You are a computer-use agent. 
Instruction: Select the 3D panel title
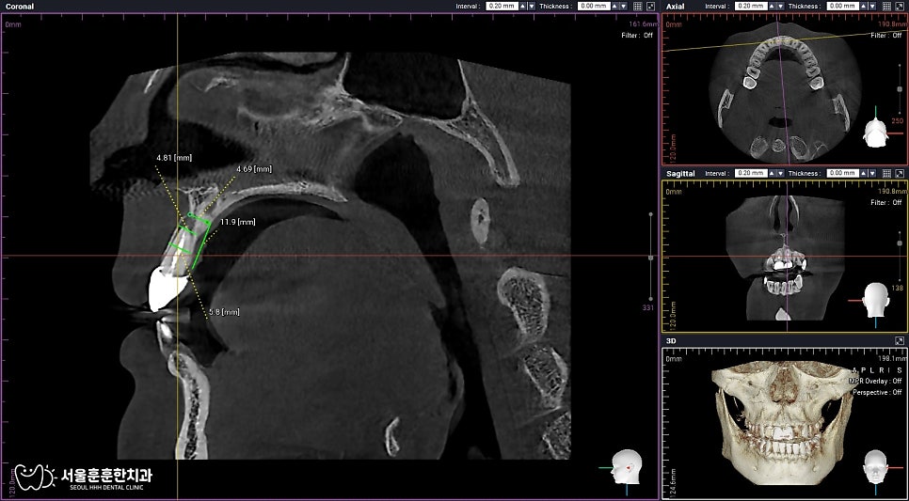[x=671, y=341]
